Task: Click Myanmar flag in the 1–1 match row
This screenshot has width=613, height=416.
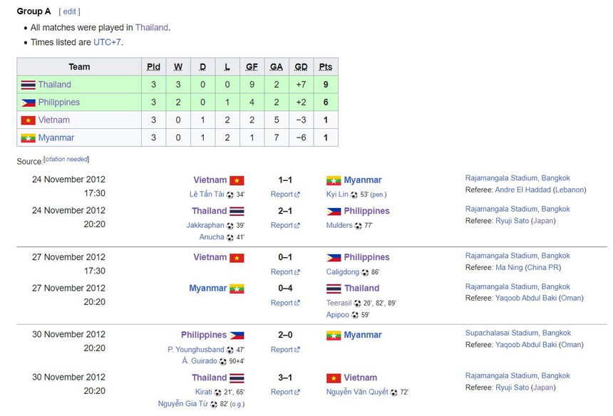Action: [333, 180]
